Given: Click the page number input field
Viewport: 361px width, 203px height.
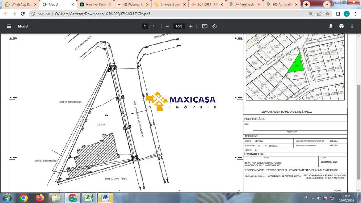Looking at the screenshot, I should coord(145,26).
